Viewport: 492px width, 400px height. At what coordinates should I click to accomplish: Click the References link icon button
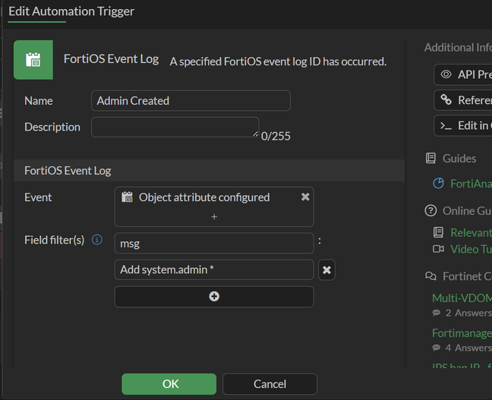(x=446, y=100)
